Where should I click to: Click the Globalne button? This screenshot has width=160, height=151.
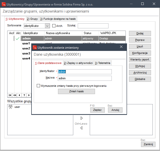[140, 79]
